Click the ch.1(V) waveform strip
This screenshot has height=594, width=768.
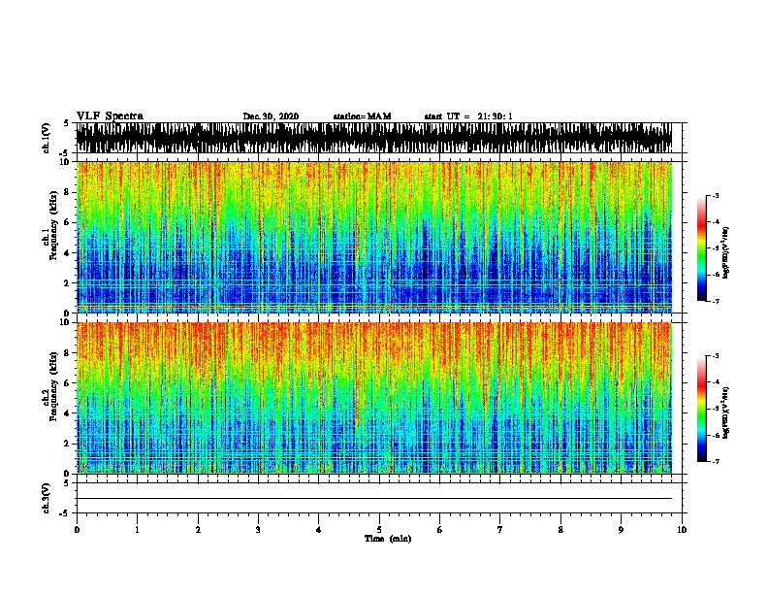(373, 138)
